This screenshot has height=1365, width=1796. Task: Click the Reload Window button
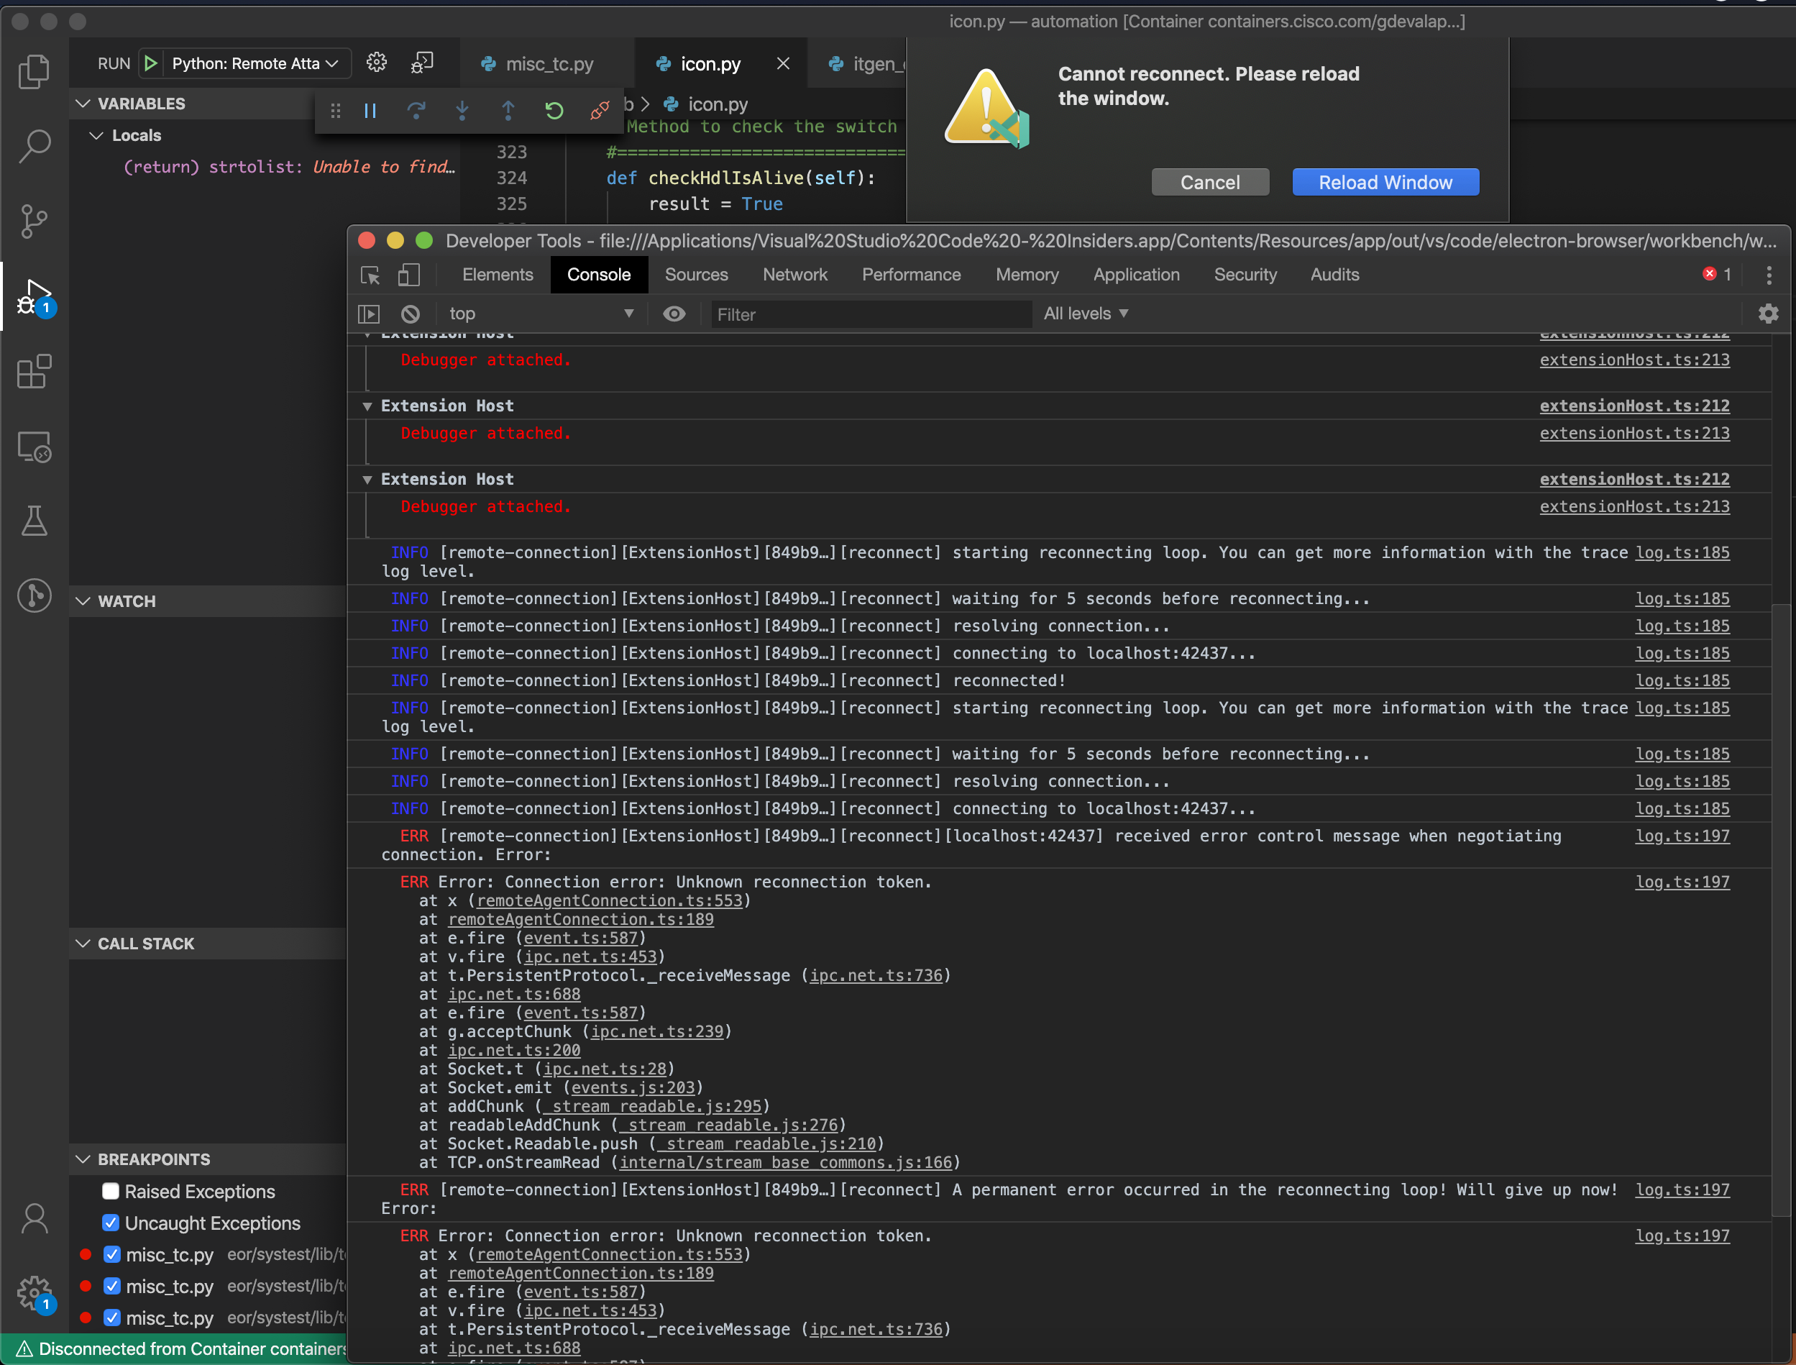1385,182
